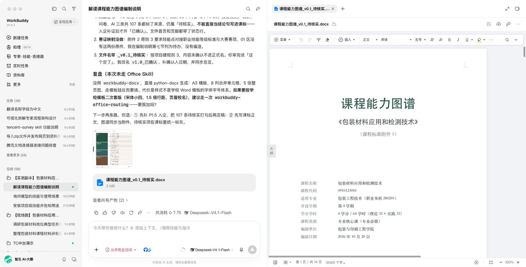Undo last edit in document toolbar
526x267 pixels.
pos(301,39)
